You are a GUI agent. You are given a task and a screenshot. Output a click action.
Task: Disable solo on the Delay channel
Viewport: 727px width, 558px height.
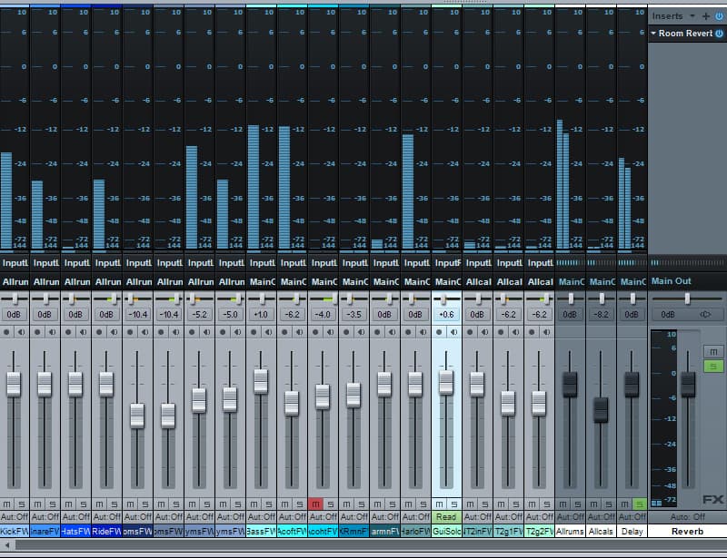(x=640, y=504)
